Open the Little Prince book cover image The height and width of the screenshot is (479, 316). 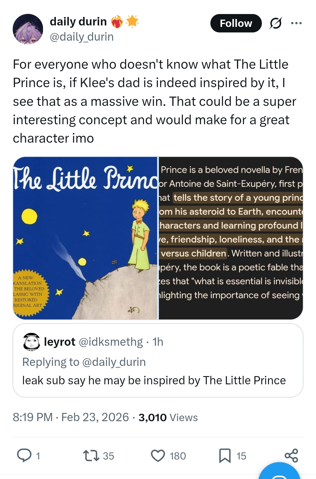coord(85,238)
